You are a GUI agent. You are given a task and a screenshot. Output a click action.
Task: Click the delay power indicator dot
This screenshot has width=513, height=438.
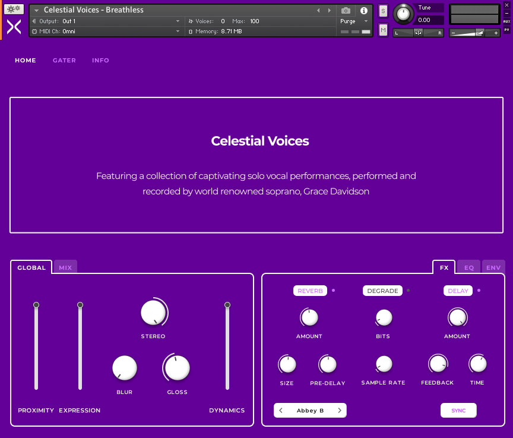coord(479,291)
